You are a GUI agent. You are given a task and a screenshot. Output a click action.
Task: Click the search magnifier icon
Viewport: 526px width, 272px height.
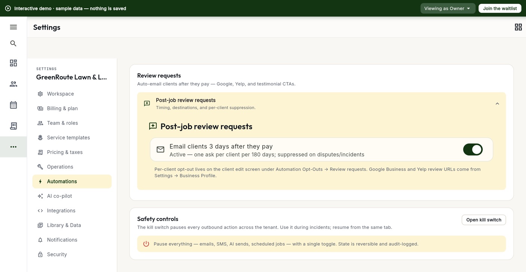point(14,43)
